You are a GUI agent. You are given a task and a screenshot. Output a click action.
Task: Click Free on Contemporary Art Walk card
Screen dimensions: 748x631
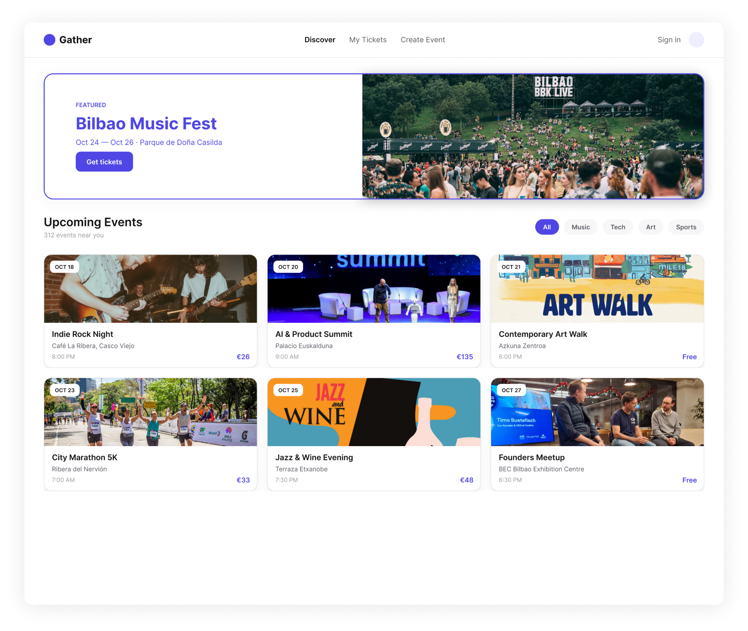(689, 357)
